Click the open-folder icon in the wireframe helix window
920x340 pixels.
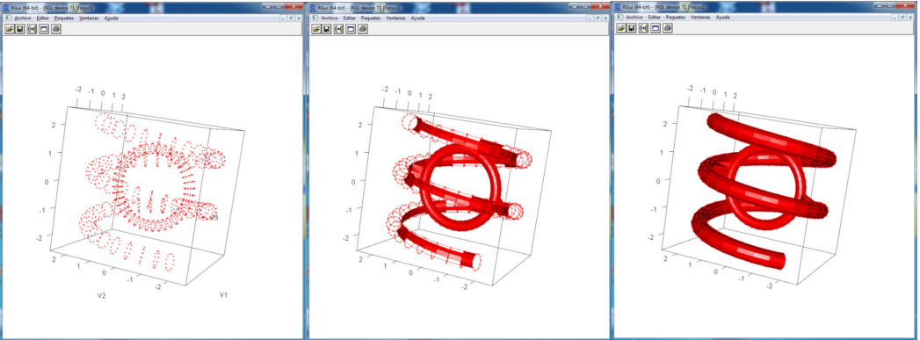click(x=316, y=29)
